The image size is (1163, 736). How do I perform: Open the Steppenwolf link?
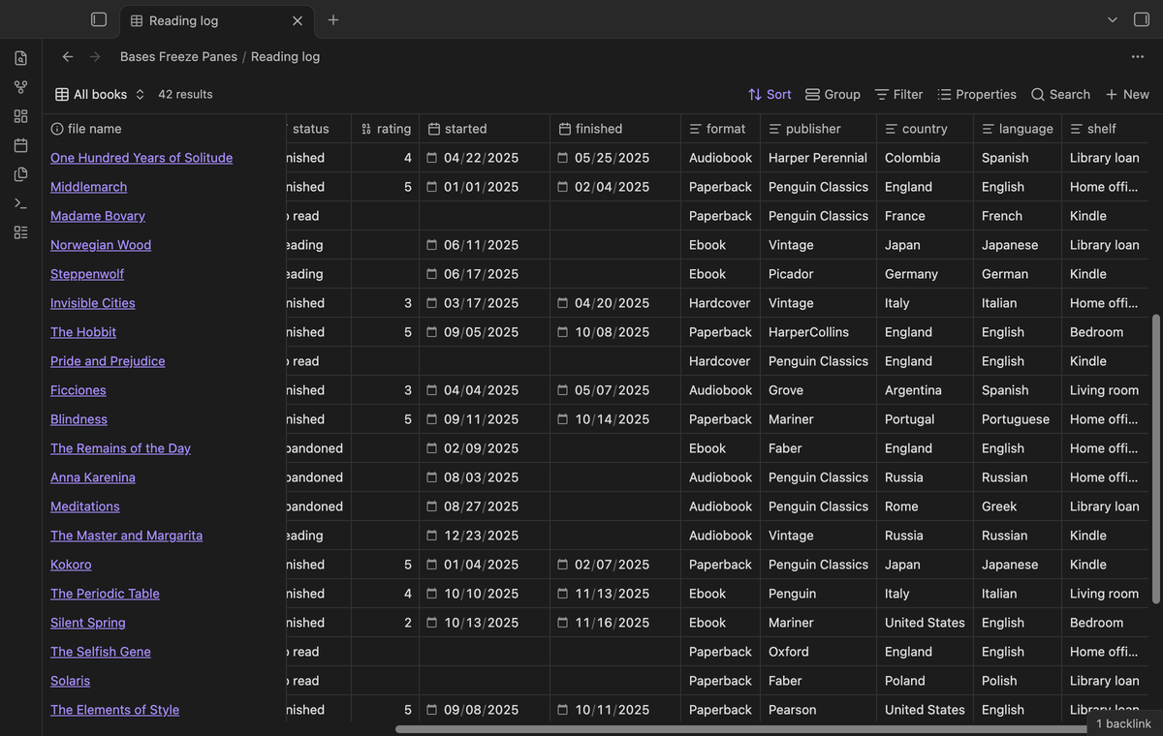(x=87, y=274)
